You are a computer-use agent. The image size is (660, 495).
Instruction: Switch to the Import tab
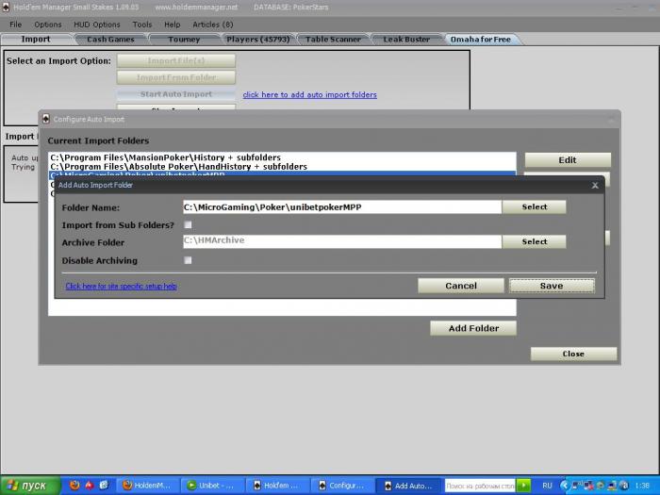36,40
